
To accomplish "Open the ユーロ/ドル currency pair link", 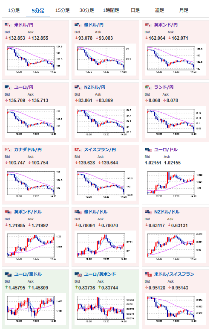I will click(x=166, y=149).
